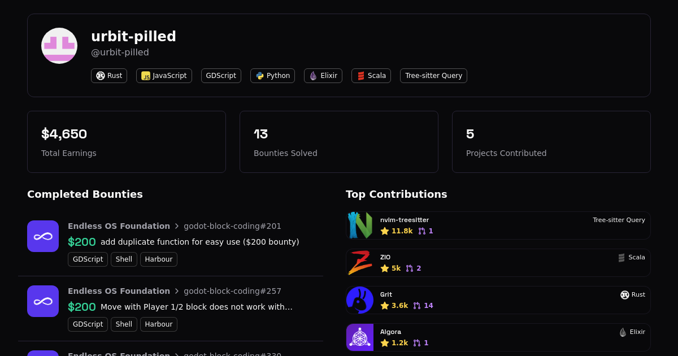The width and height of the screenshot is (678, 356).
Task: Open the godot-block-coding#257 link
Action: pyautogui.click(x=232, y=291)
